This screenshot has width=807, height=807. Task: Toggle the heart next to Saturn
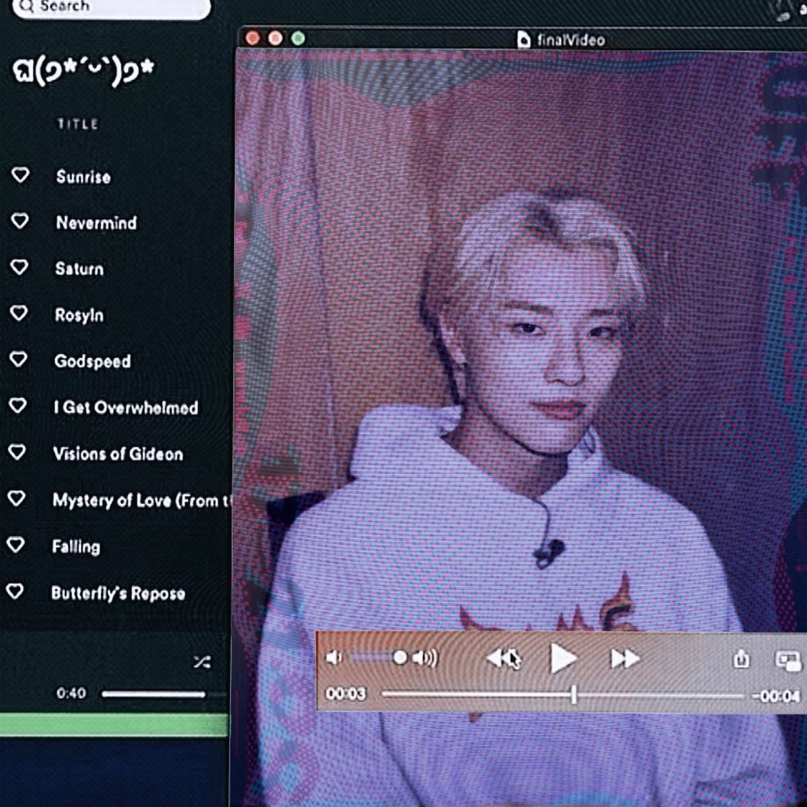[x=20, y=267]
